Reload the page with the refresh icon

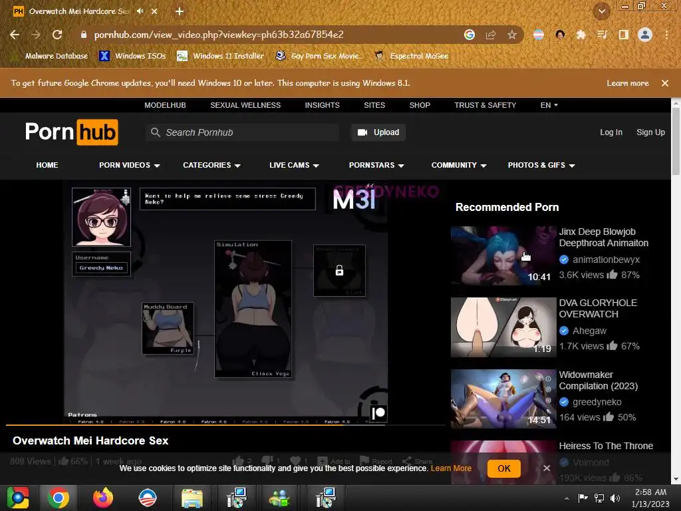point(57,35)
